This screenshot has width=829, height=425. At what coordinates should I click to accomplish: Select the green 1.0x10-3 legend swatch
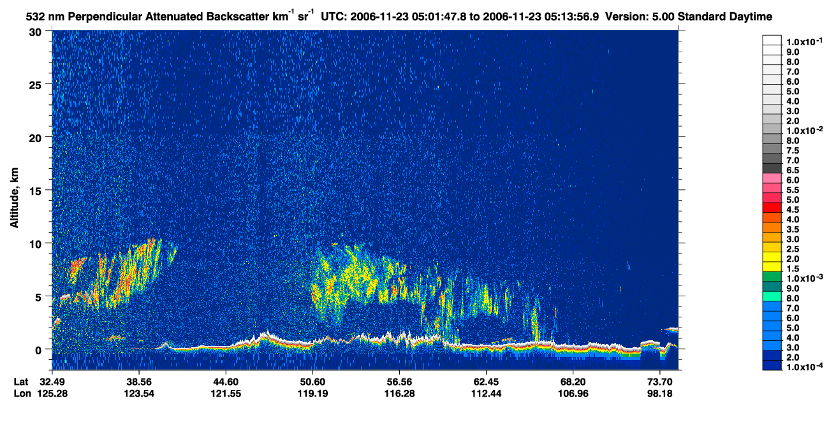[772, 277]
